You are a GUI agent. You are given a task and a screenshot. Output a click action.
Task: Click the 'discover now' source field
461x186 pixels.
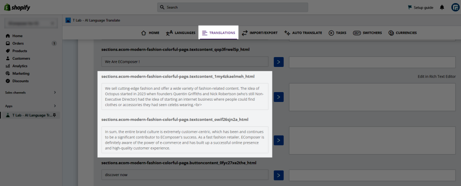(x=185, y=175)
